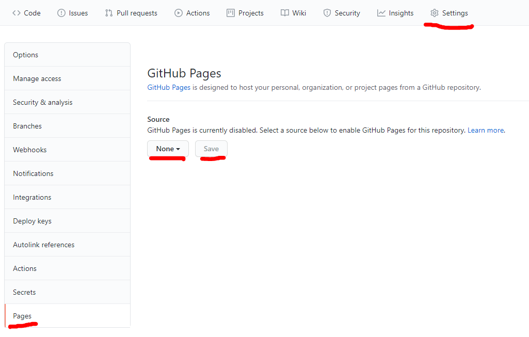Image resolution: width=529 pixels, height=337 pixels.
Task: Open Secrets in the sidebar
Action: (x=24, y=292)
